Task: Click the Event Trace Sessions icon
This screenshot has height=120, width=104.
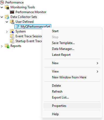Action: 12,36
